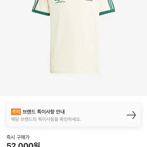Tap 해당 브랜드의 특이사항을 확인하세요 description text

tap(46, 119)
